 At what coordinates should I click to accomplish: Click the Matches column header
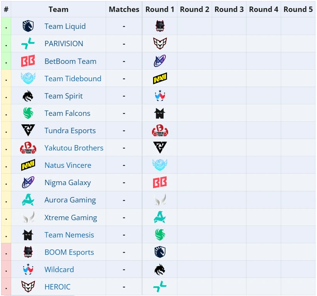coord(124,9)
